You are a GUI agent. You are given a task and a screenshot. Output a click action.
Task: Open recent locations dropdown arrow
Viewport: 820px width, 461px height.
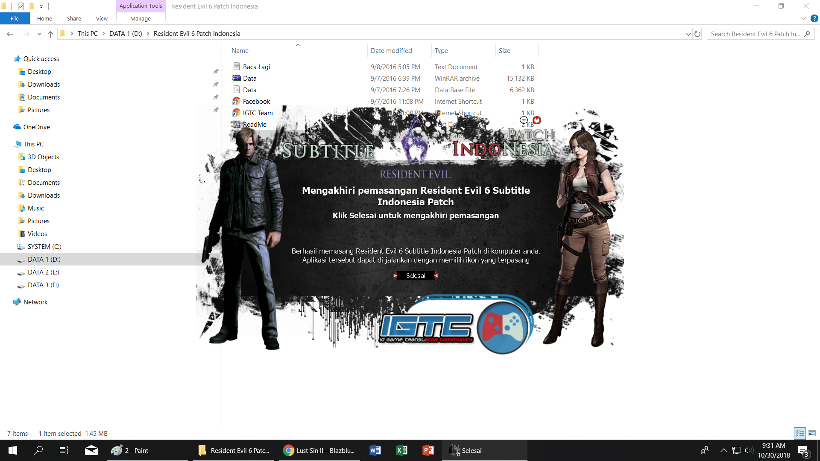coord(39,34)
